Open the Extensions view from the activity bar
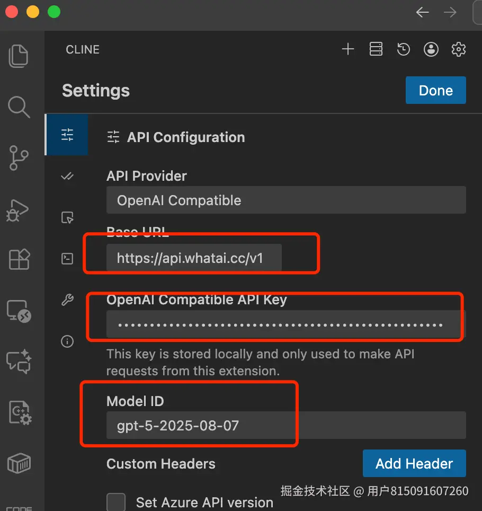Image resolution: width=482 pixels, height=511 pixels. [19, 259]
